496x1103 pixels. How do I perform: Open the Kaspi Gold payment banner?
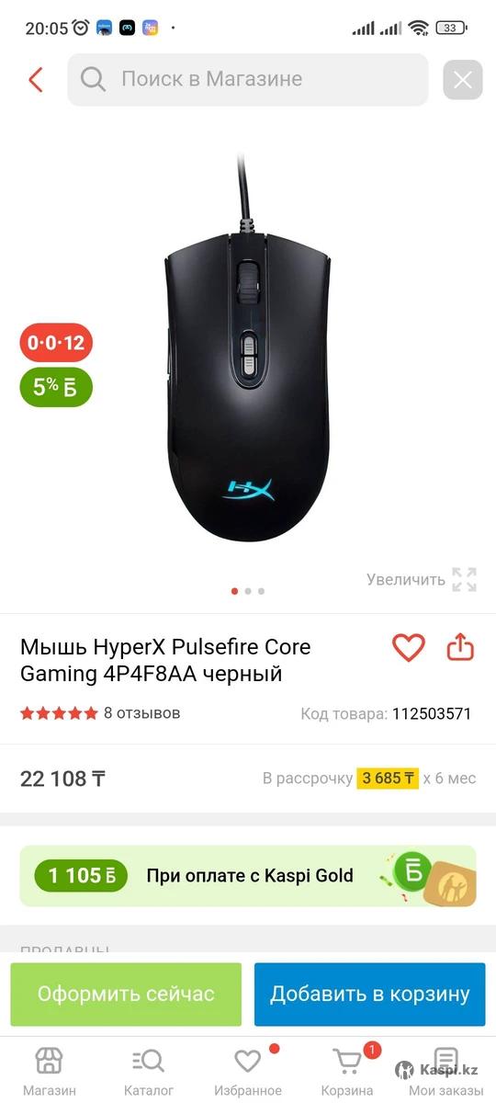click(248, 876)
